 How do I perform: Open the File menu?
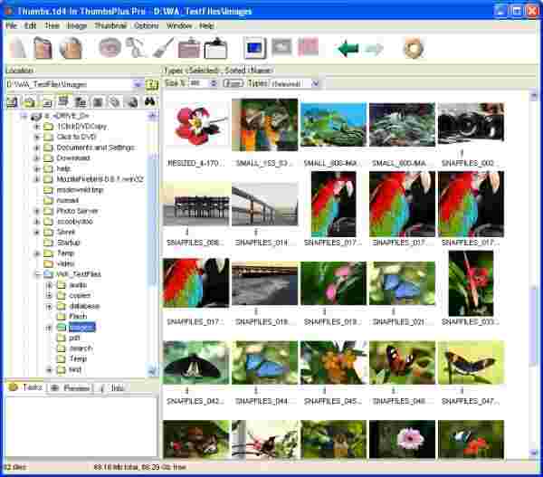pyautogui.click(x=11, y=26)
